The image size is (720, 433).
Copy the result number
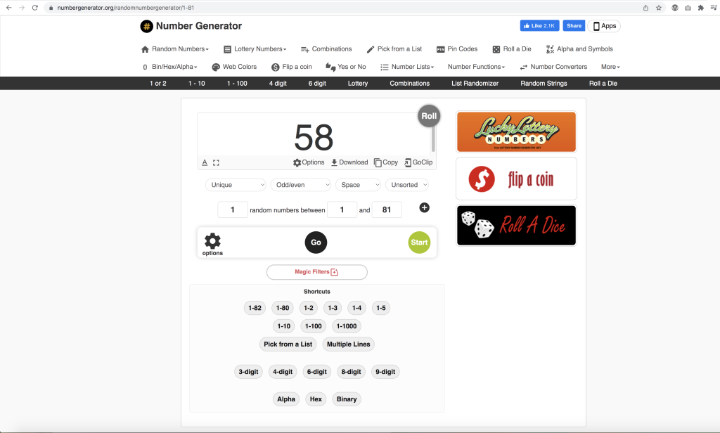point(386,162)
